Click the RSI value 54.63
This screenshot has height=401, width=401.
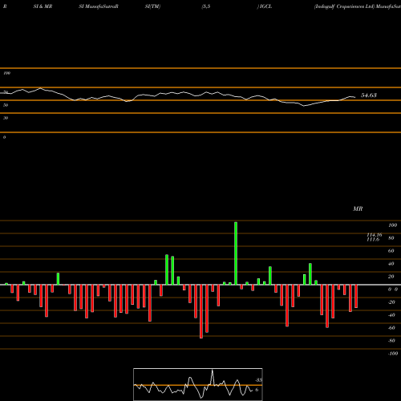369,95
